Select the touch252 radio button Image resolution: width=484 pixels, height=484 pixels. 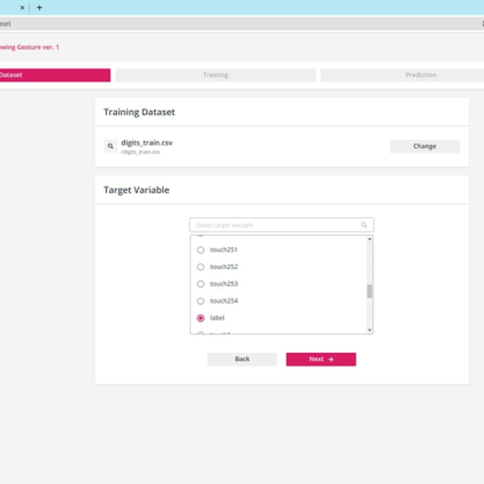tap(201, 267)
